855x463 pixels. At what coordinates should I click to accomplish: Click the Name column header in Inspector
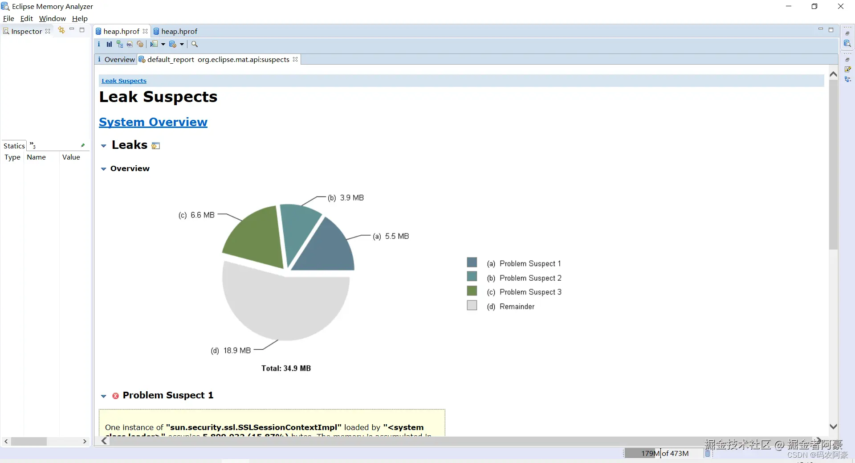click(x=37, y=157)
